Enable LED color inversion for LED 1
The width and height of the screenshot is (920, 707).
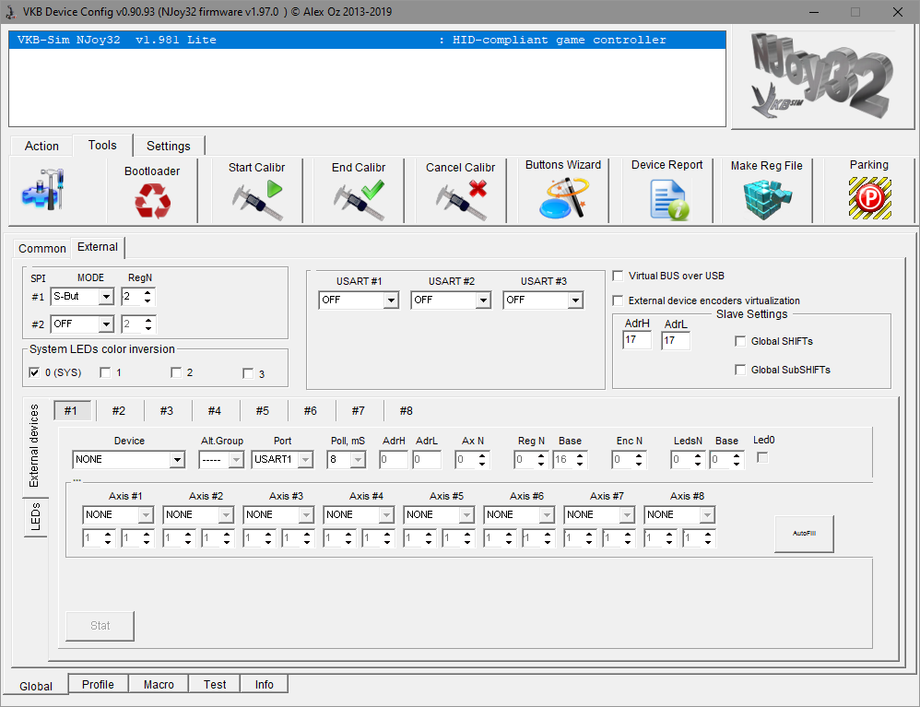pyautogui.click(x=105, y=372)
